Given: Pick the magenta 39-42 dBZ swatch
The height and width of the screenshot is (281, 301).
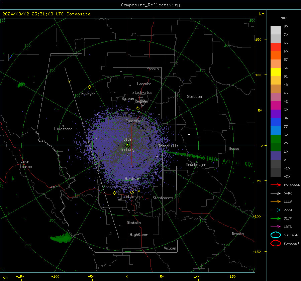Looking at the screenshot, I should [276, 105].
